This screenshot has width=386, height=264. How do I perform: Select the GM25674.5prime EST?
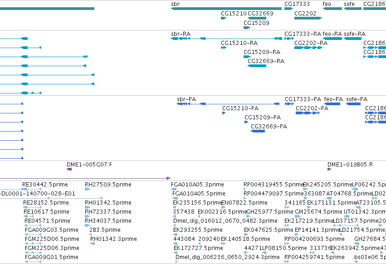[x=298, y=216]
